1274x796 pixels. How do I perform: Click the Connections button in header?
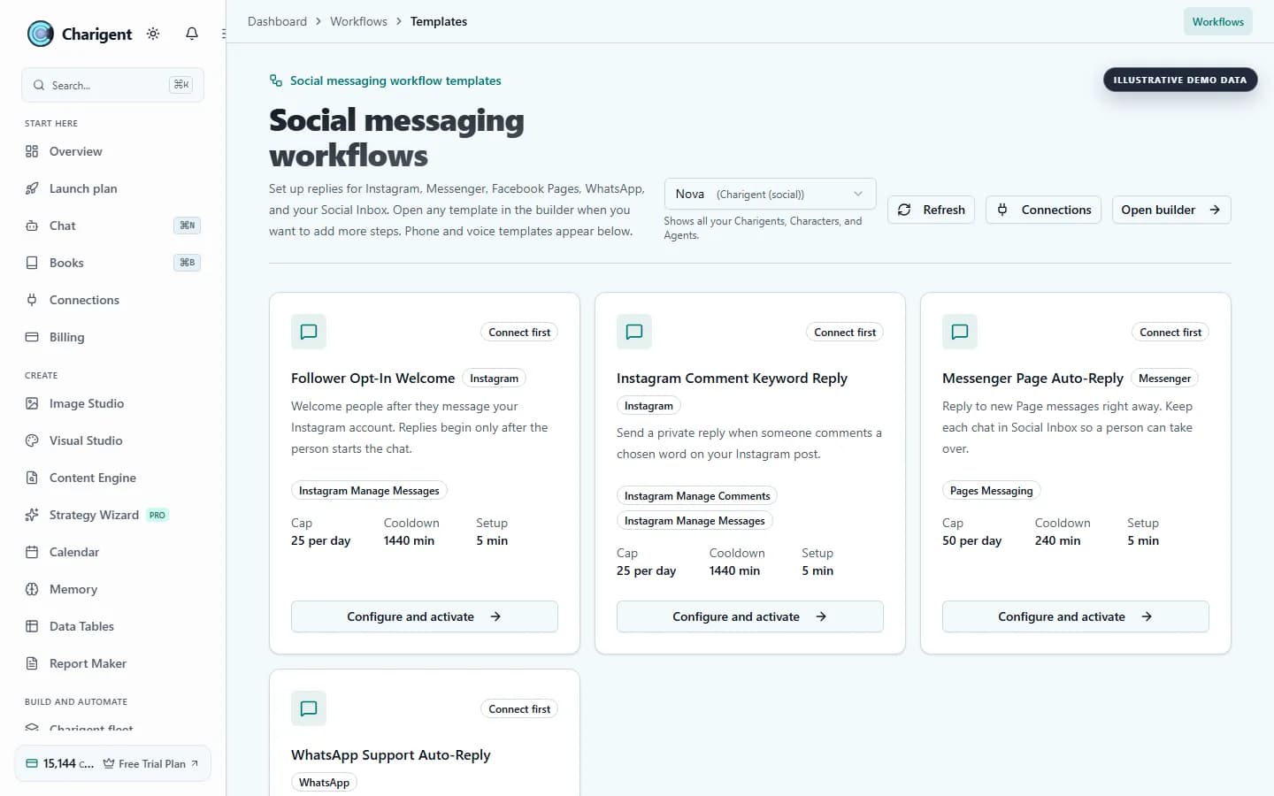(x=1043, y=210)
